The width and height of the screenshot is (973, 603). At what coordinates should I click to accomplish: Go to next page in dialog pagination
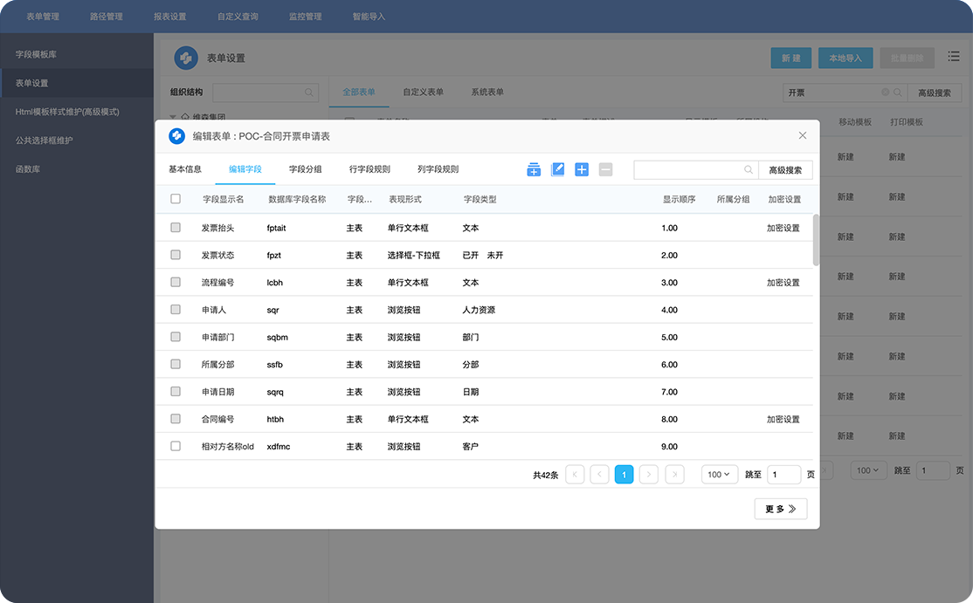click(x=648, y=475)
